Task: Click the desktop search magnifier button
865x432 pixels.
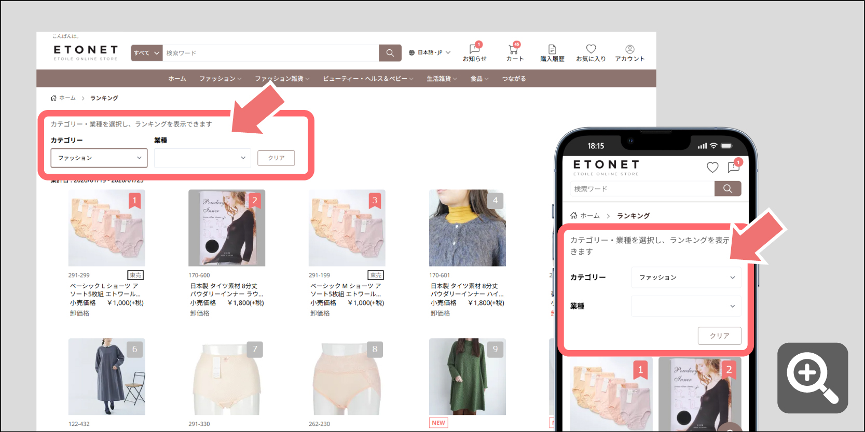Action: pos(390,53)
